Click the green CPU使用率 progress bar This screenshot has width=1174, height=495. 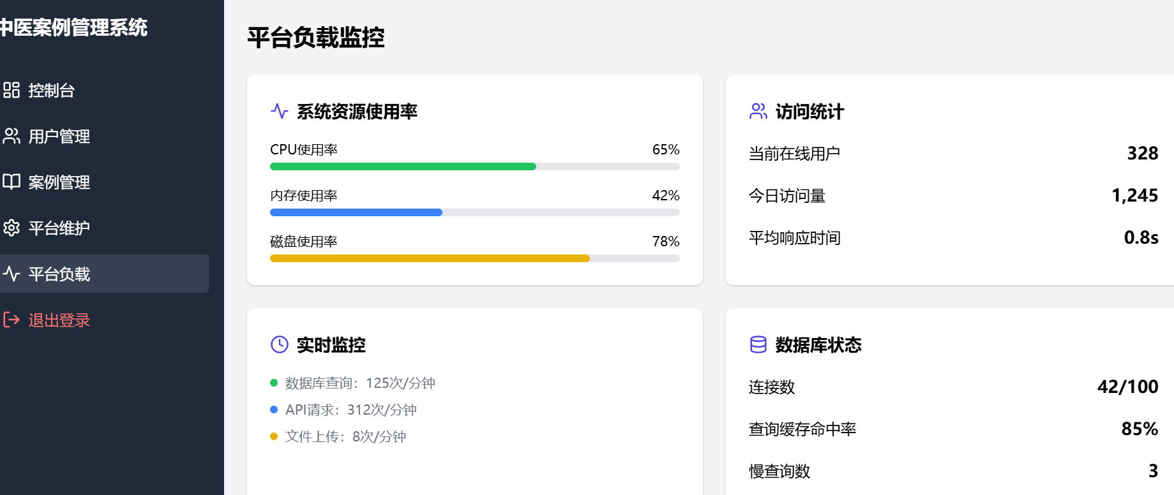click(x=403, y=166)
